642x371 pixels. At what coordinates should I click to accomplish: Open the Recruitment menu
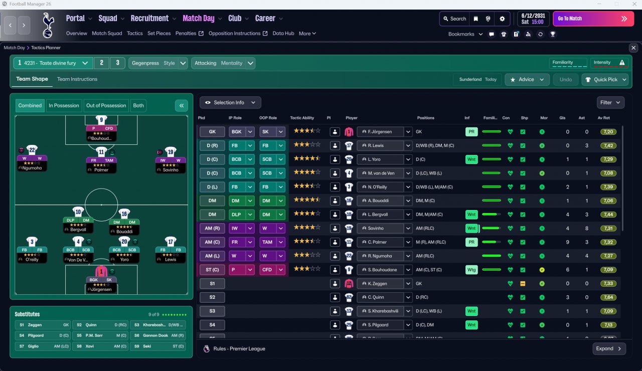[153, 19]
